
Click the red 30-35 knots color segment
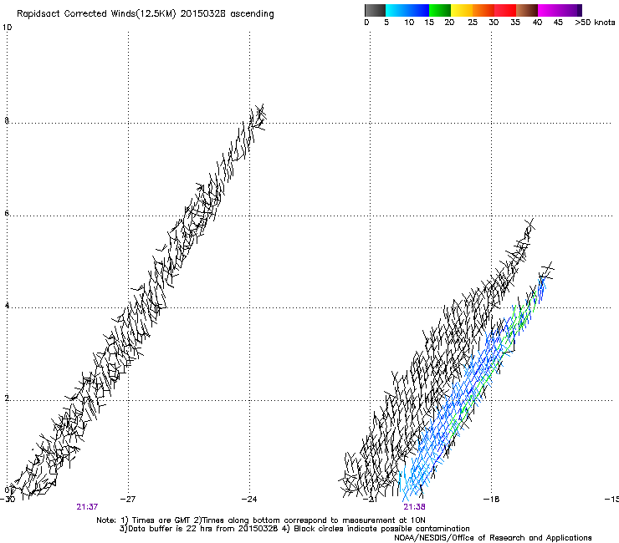tap(505, 10)
